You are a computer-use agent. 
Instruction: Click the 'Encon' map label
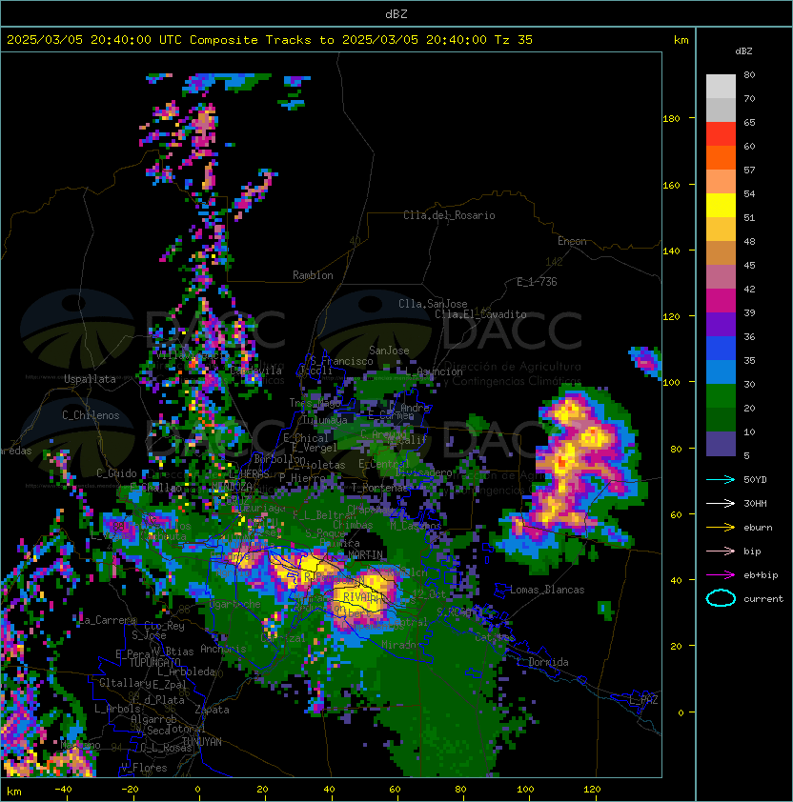(x=572, y=241)
